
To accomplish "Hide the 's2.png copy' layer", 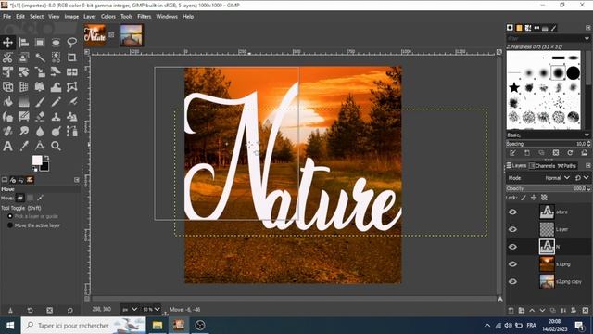I will coord(512,281).
